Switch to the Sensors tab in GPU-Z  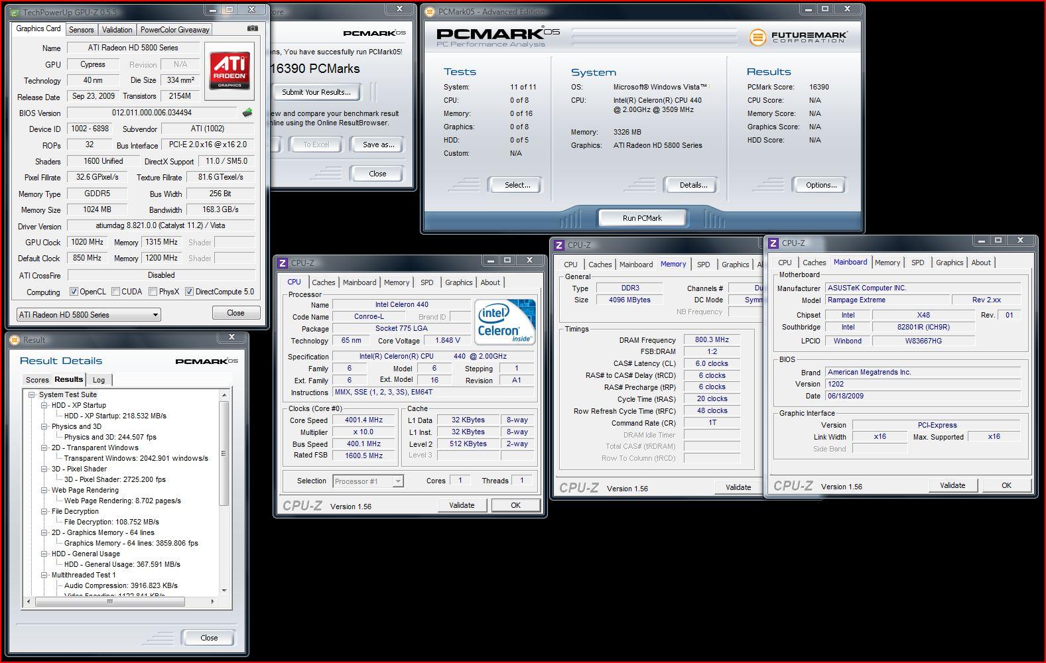pyautogui.click(x=81, y=29)
